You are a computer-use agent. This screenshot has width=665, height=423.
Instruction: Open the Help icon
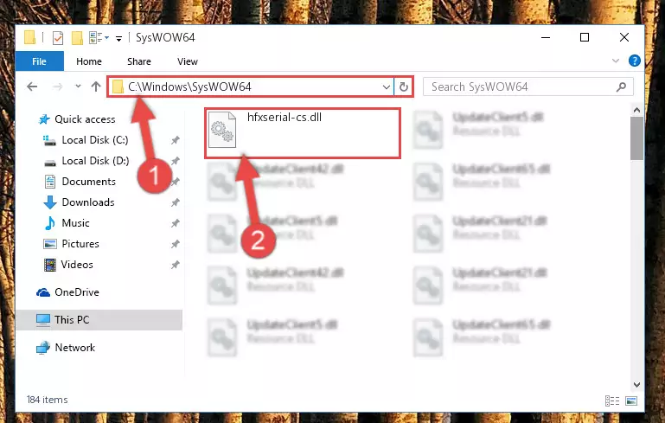click(635, 61)
